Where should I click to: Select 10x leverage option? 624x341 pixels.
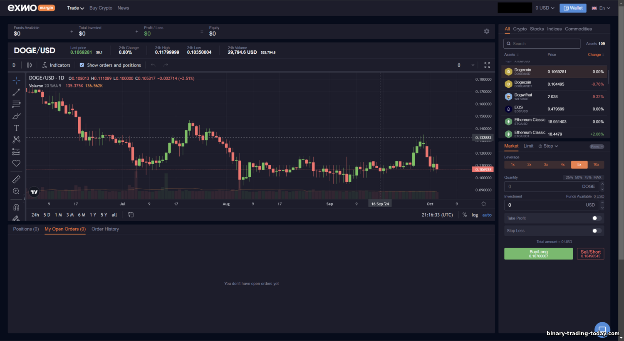[596, 165]
